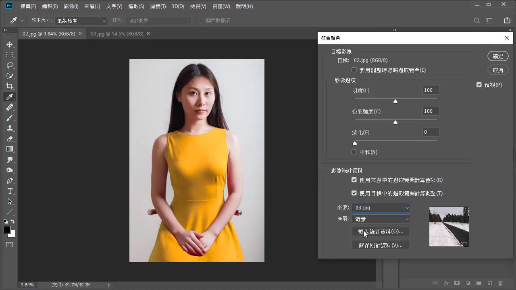Switch to the 03.jpg document tab
Viewport: 516px width, 290px height.
click(x=117, y=34)
